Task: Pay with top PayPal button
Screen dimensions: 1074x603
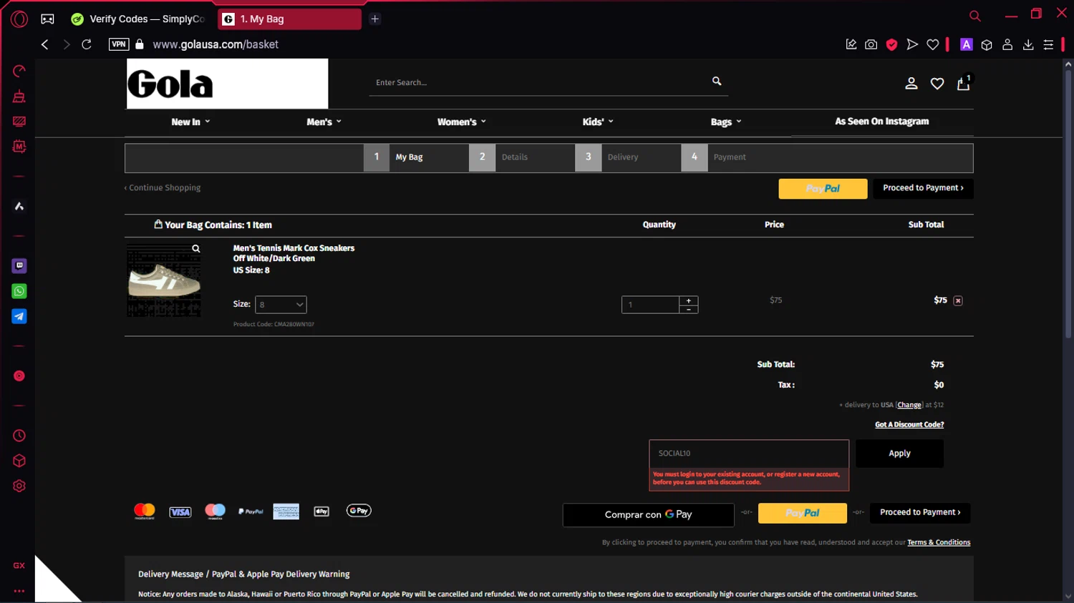Action: (823, 189)
